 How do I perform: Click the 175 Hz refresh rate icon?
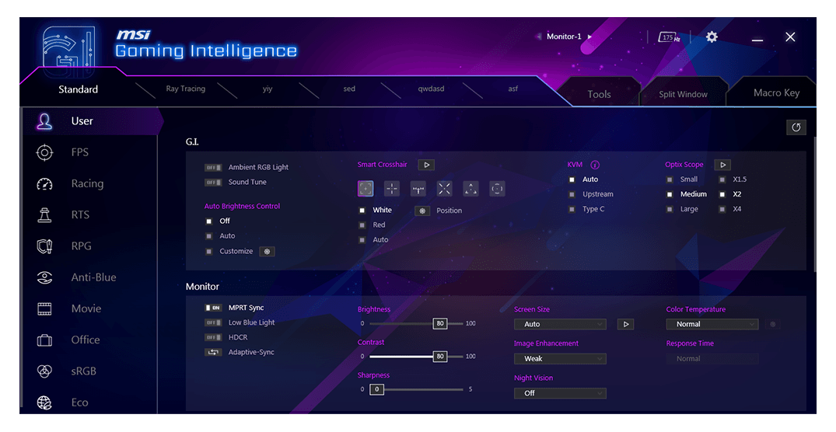[x=669, y=37]
